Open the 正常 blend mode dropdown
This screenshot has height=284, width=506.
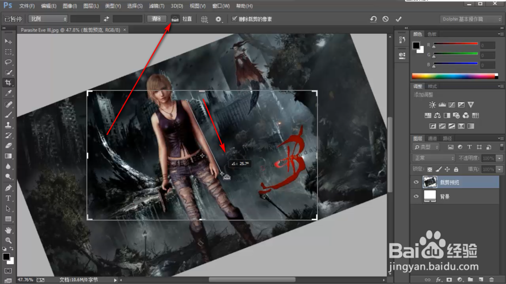[x=434, y=158]
